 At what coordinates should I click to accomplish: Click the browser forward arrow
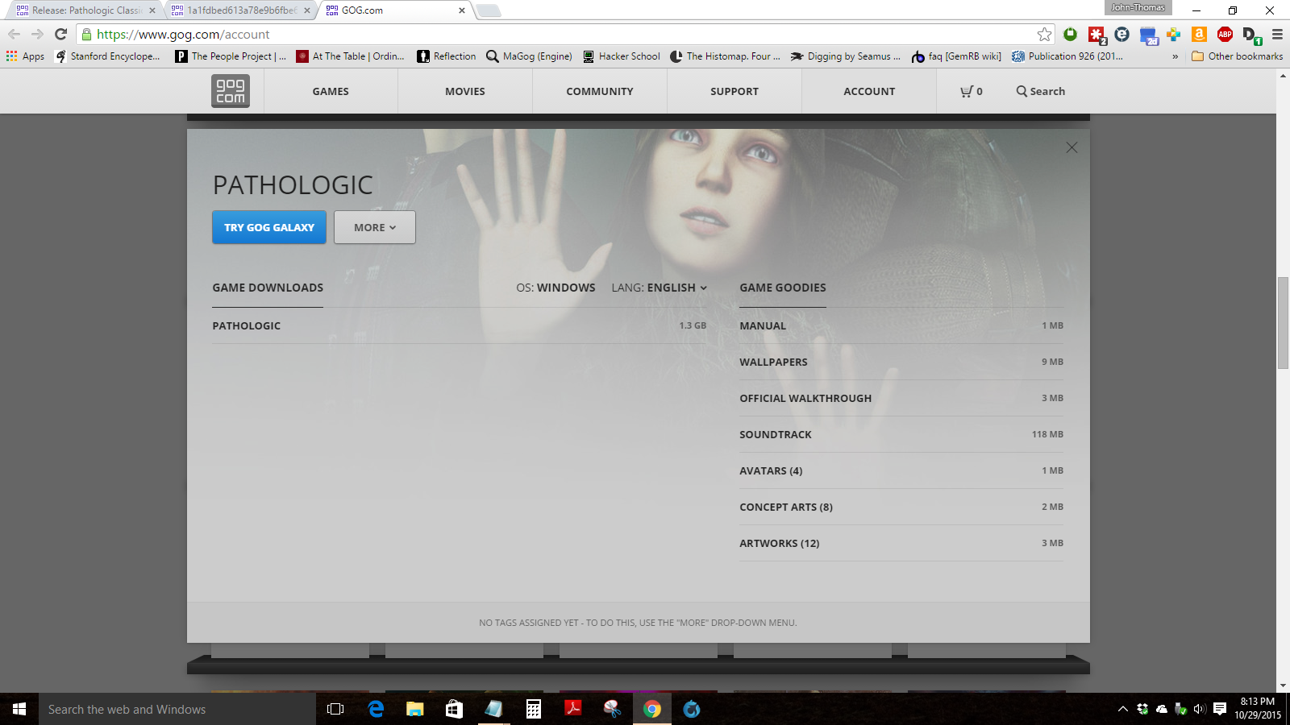coord(37,34)
